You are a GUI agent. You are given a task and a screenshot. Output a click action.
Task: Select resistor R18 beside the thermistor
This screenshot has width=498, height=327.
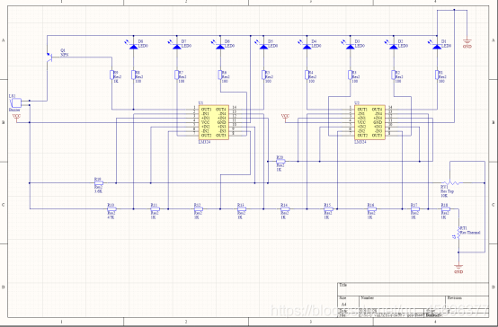446,209
